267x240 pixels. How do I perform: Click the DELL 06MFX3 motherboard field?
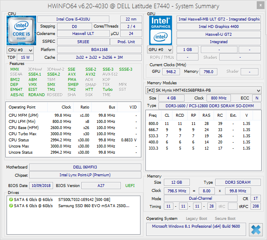click(x=85, y=167)
